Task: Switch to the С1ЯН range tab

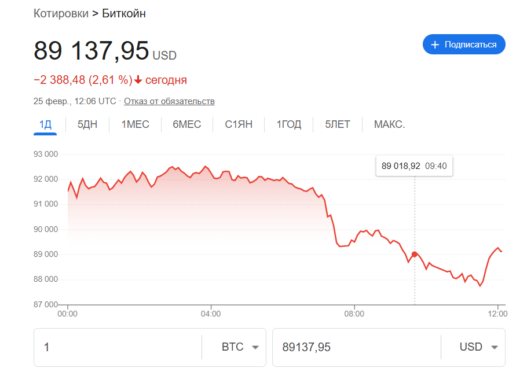Action: click(239, 124)
